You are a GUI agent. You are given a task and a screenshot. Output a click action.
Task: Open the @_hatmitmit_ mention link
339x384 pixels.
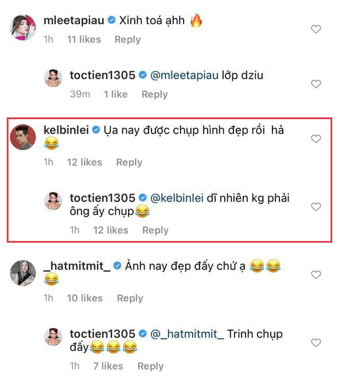[187, 334]
